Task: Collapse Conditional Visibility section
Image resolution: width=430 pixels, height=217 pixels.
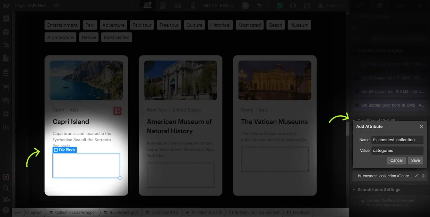Action: (x=354, y=120)
